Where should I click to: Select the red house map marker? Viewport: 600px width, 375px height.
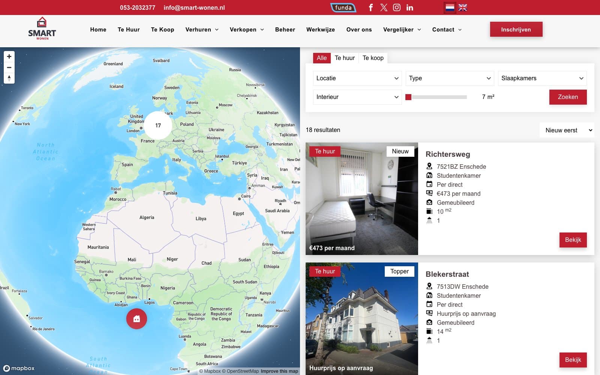[x=136, y=319]
